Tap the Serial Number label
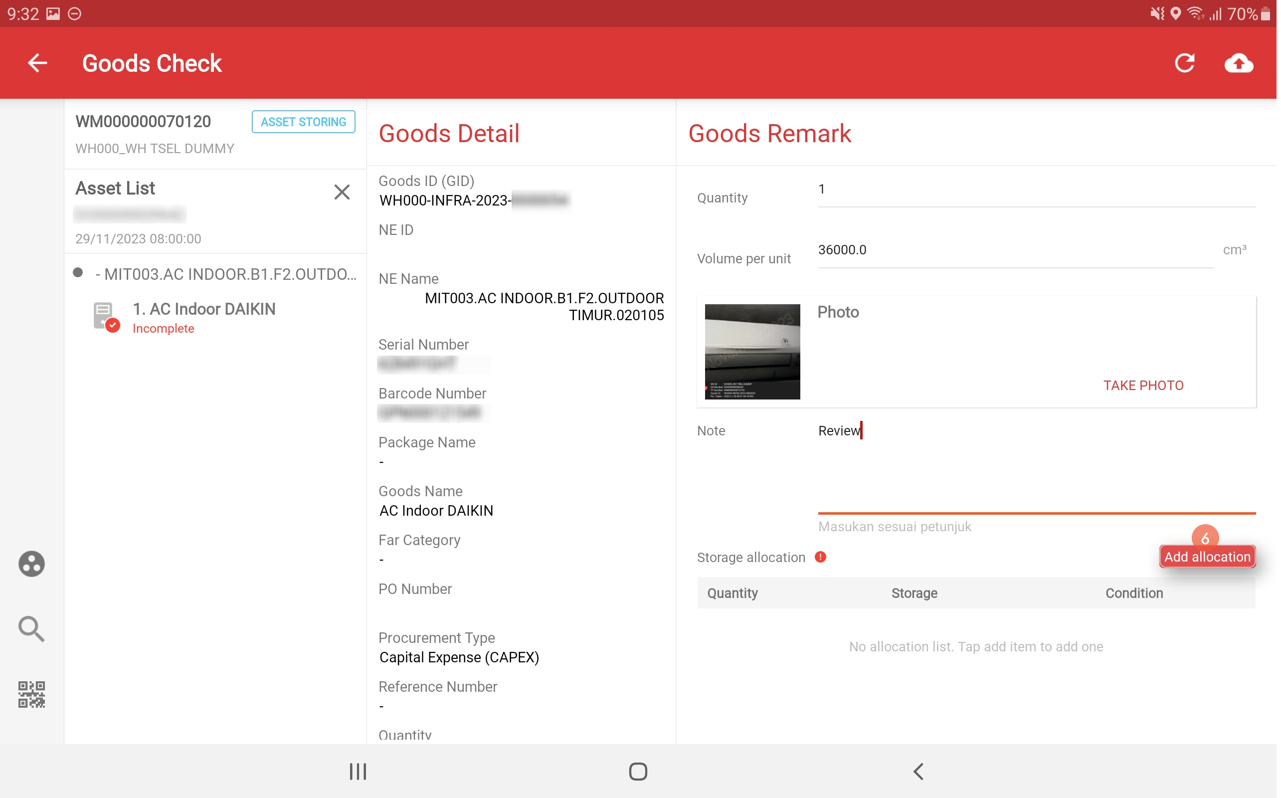Screen dimensions: 1281x798 425,346
